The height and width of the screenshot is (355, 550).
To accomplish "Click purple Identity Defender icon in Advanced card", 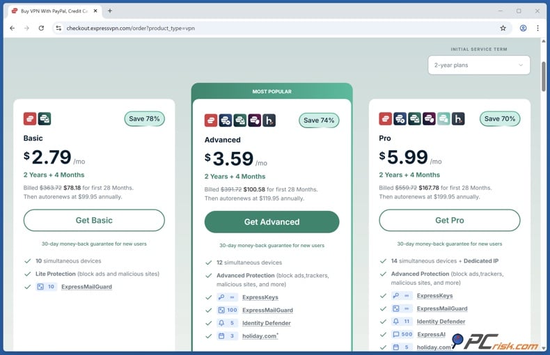I will click(x=255, y=120).
